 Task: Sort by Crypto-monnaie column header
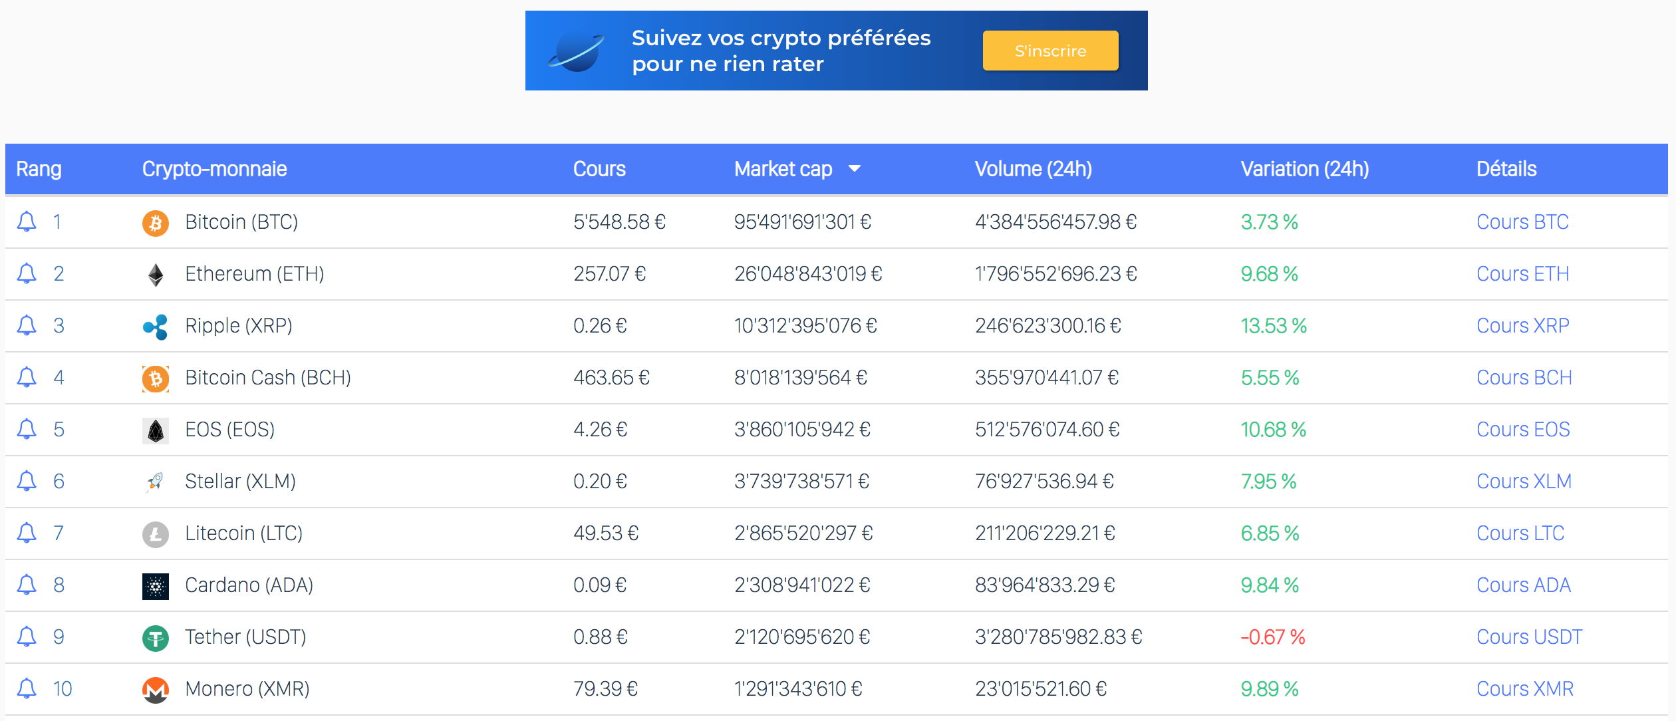click(215, 169)
